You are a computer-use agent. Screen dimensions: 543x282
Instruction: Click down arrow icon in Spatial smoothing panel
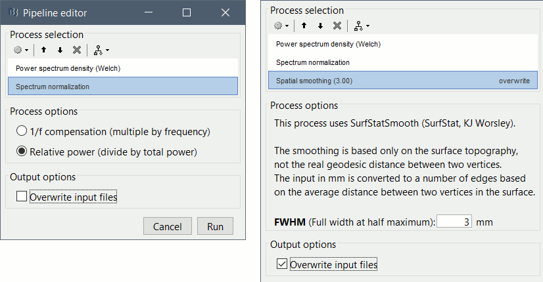click(320, 26)
